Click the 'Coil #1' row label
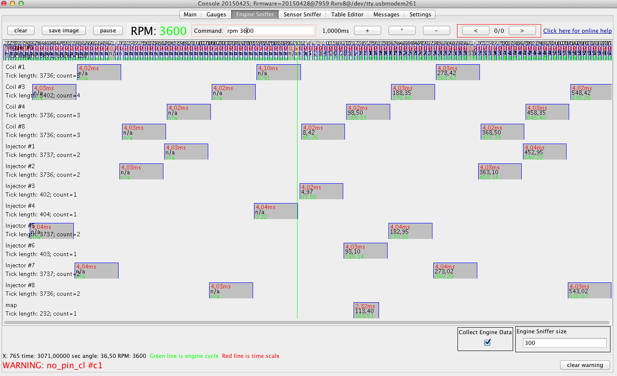The height and width of the screenshot is (376, 617). tap(15, 67)
